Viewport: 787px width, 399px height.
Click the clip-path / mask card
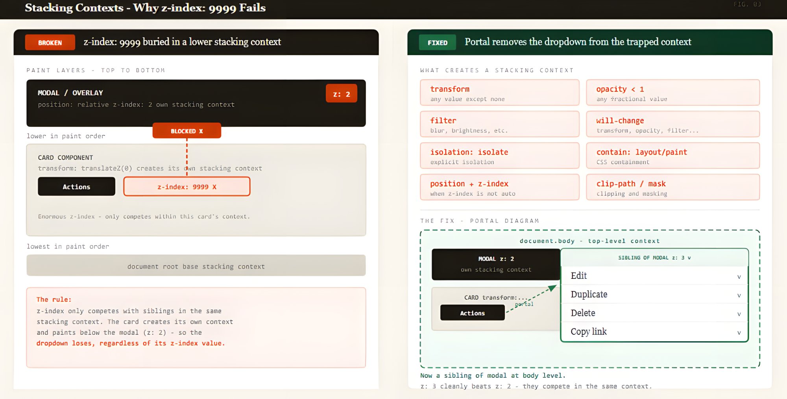672,187
